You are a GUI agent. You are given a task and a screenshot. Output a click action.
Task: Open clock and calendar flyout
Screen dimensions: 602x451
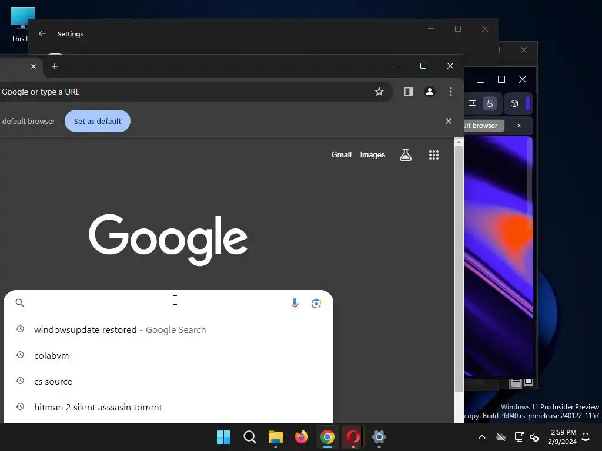point(563,437)
